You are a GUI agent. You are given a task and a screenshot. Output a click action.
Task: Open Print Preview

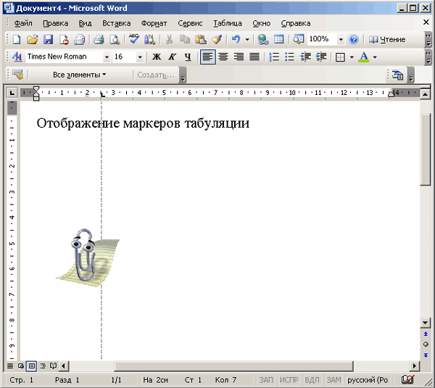coord(115,39)
